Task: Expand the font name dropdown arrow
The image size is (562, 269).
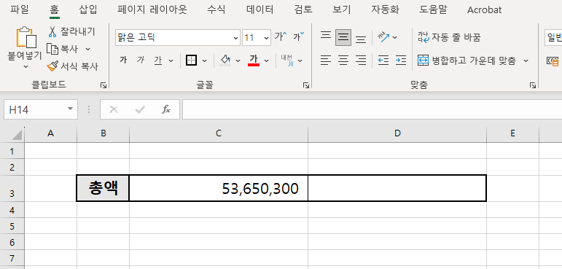Action: coord(236,38)
